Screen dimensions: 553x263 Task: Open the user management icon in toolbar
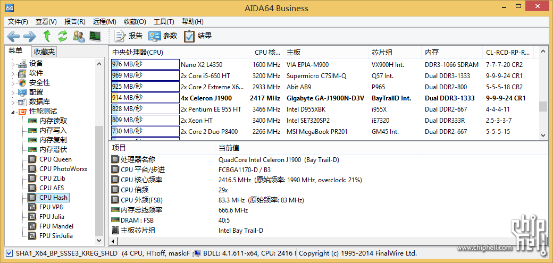point(79,36)
